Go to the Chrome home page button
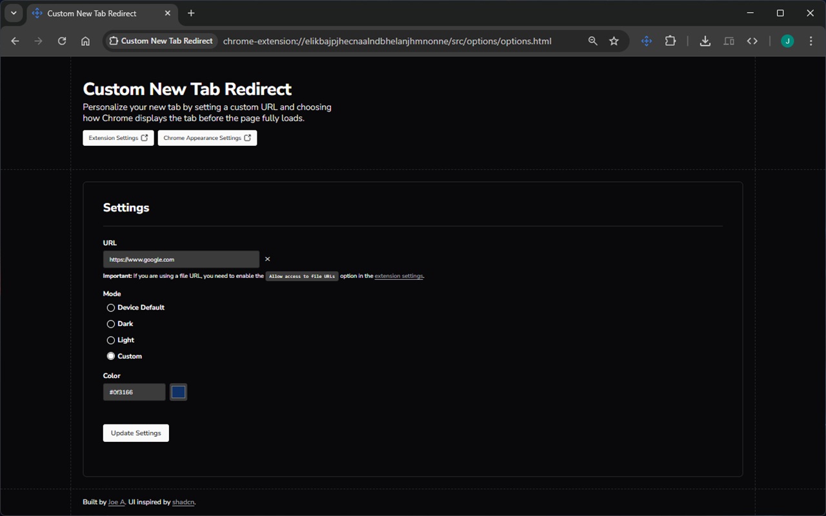This screenshot has height=516, width=826. point(85,41)
